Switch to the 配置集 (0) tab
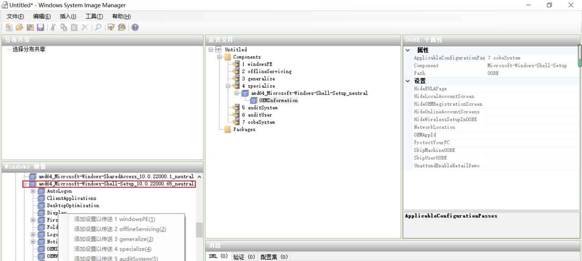Screen dimensions: 582x261 [274, 257]
